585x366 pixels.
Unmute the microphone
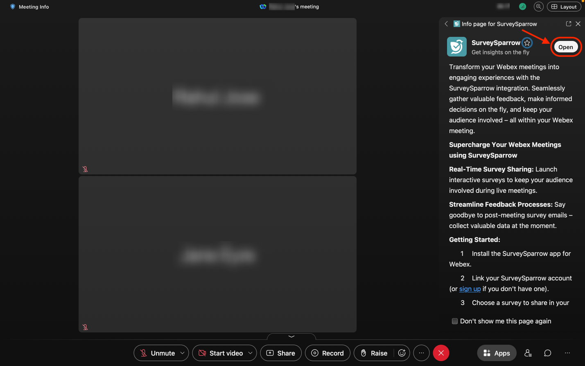[157, 353]
